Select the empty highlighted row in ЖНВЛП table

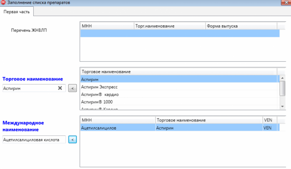[x=180, y=34]
